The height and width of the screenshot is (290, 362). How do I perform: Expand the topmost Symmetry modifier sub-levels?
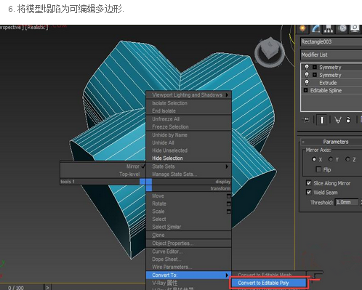click(x=315, y=67)
